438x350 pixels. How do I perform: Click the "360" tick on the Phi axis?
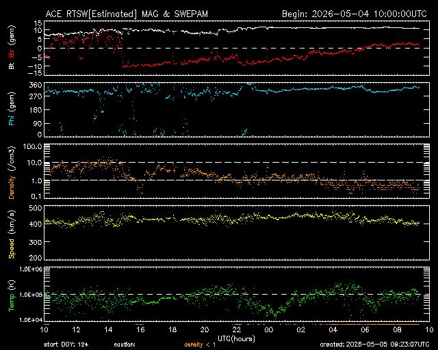[x=36, y=85]
